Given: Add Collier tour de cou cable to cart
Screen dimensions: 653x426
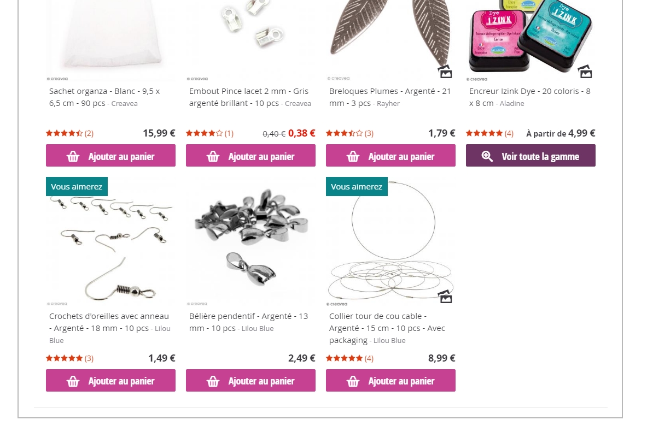Looking at the screenshot, I should pyautogui.click(x=390, y=380).
